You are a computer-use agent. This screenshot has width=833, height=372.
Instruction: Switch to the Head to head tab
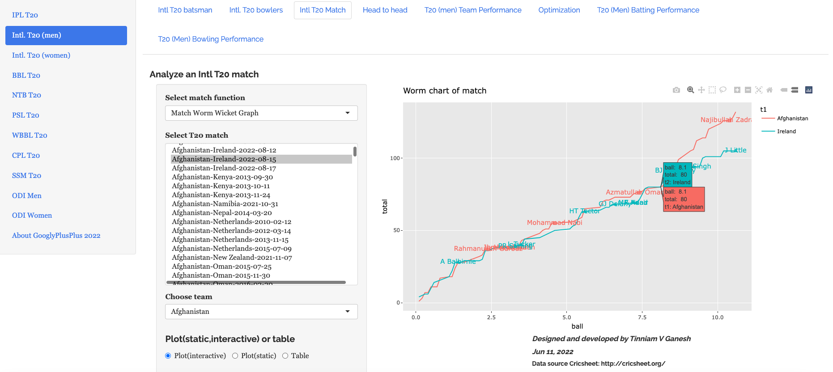point(385,10)
